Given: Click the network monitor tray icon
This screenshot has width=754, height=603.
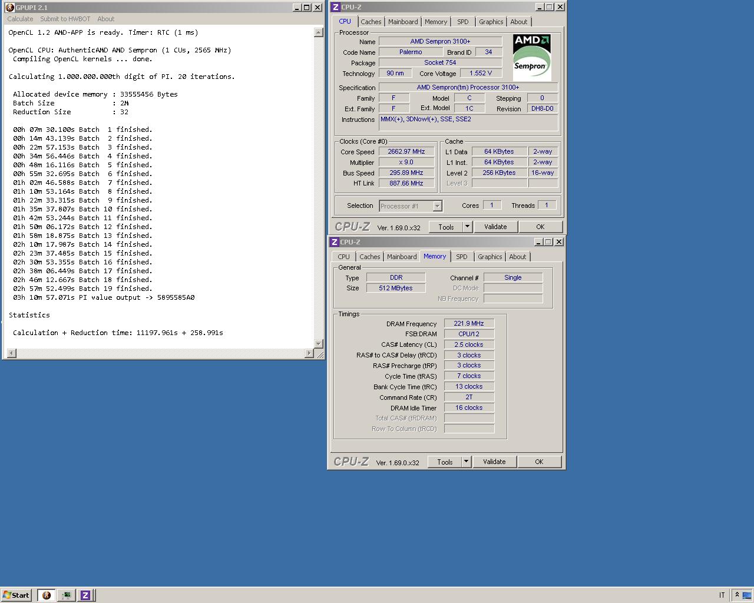Looking at the screenshot, I should pos(747,595).
